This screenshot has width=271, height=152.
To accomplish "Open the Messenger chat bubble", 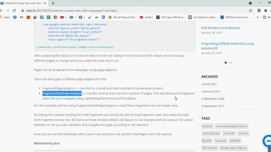I will [267, 141].
